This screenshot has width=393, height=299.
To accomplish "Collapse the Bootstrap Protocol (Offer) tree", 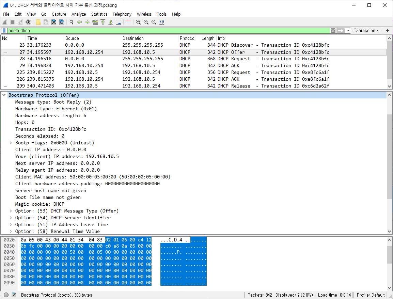I will point(4,95).
